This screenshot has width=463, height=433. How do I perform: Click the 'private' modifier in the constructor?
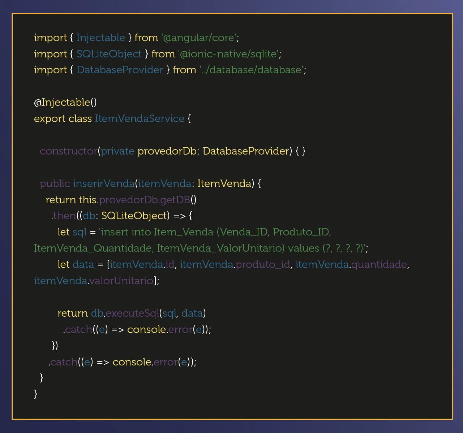[x=117, y=151]
